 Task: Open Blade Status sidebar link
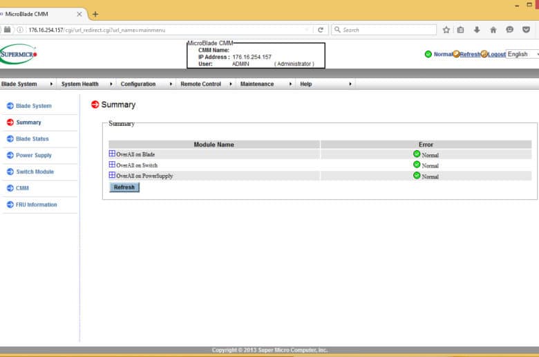point(32,139)
